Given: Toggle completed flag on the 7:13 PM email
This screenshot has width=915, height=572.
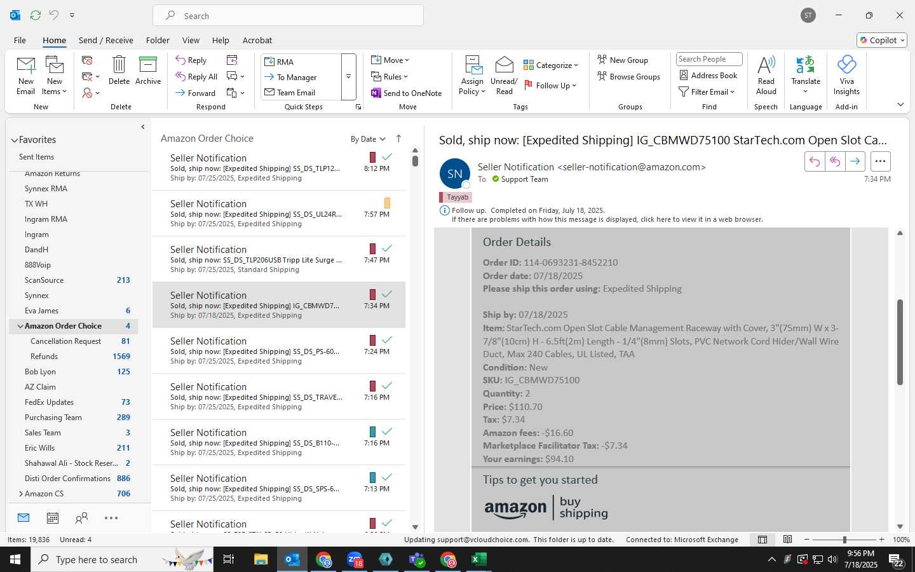Looking at the screenshot, I should 387,477.
